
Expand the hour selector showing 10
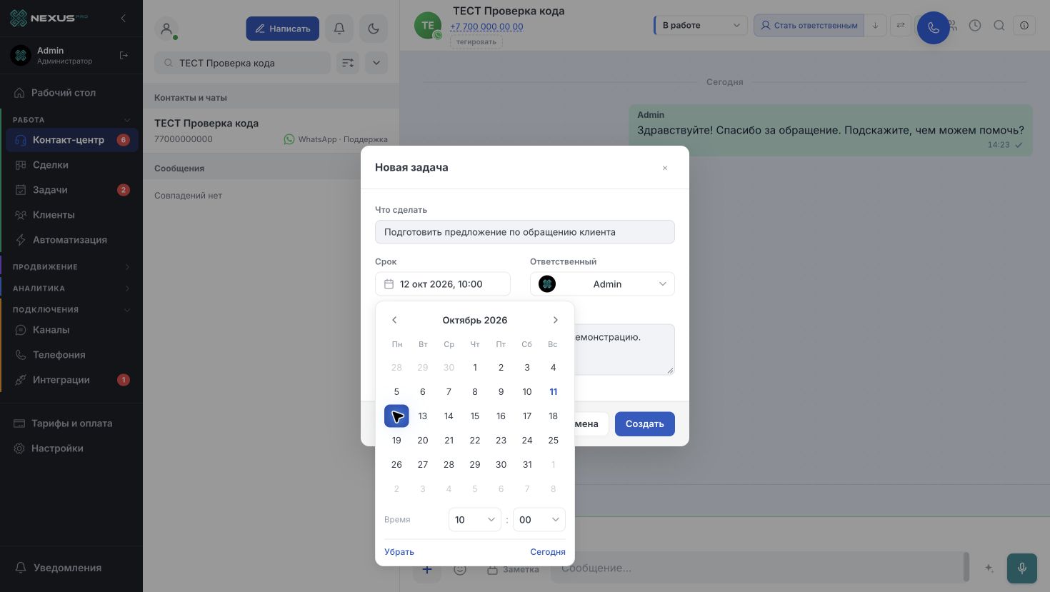[474, 520]
